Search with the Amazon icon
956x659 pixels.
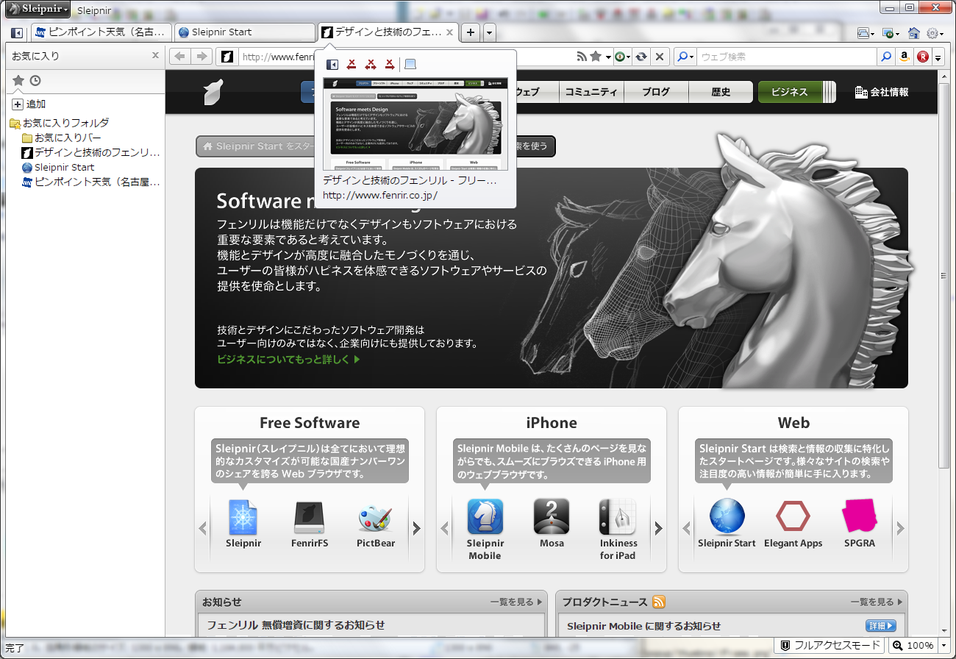point(905,57)
